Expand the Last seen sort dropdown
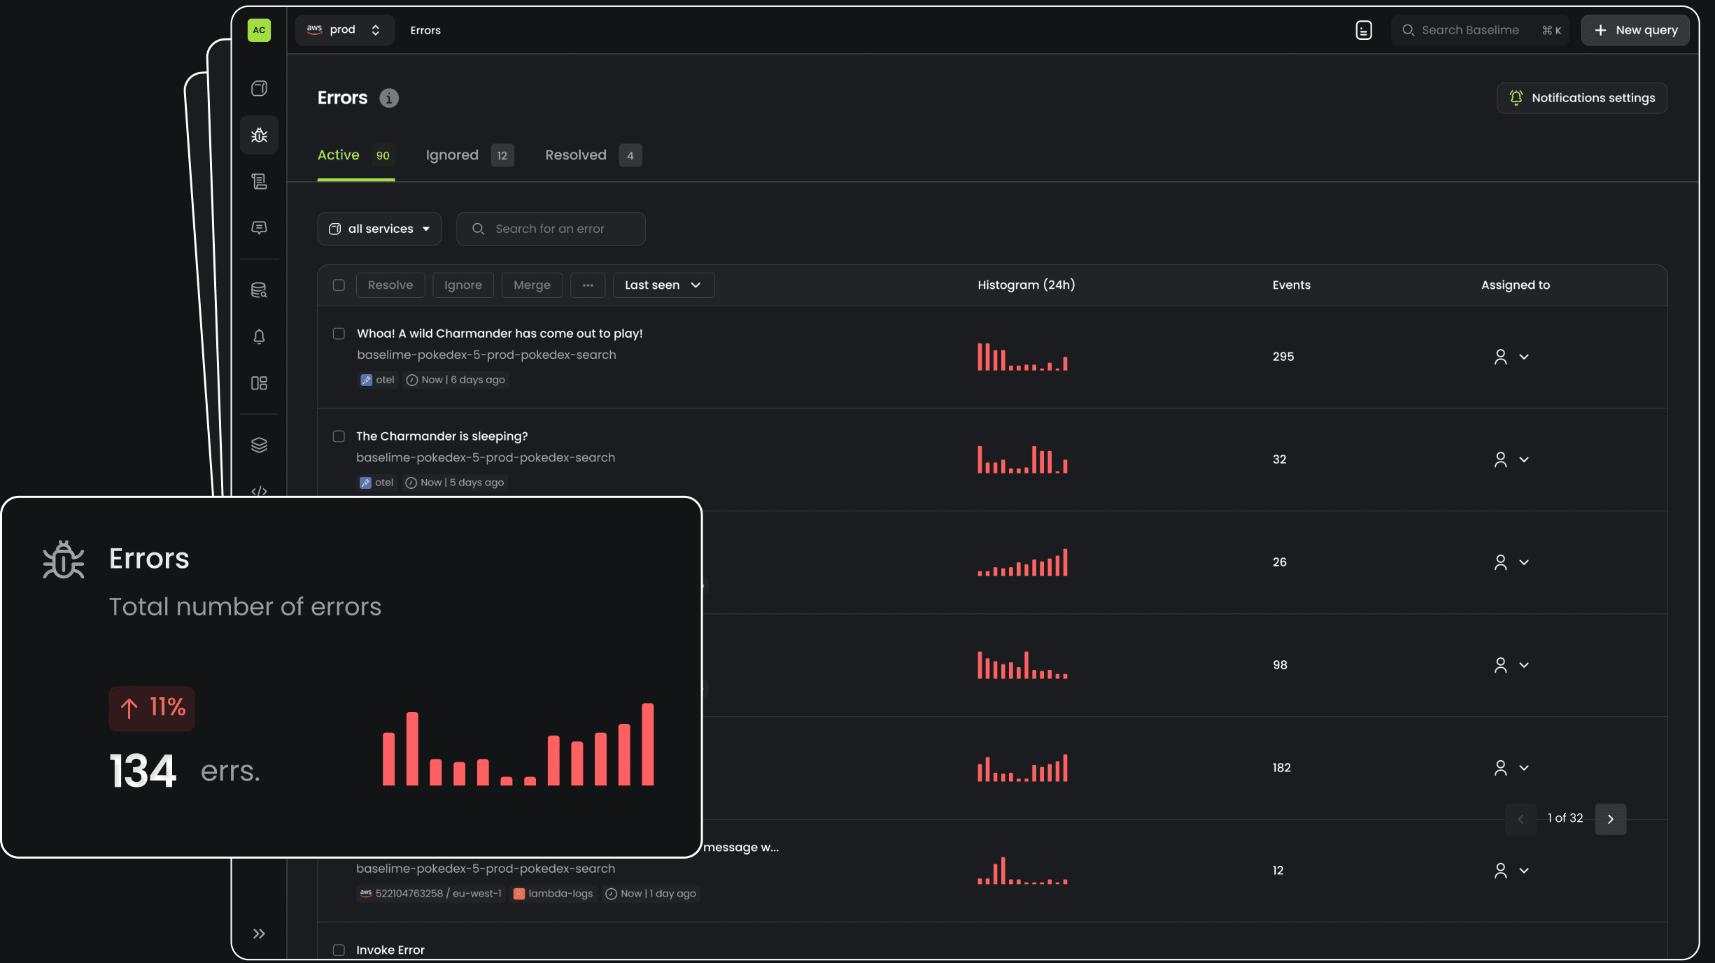This screenshot has height=963, width=1715. [x=663, y=285]
